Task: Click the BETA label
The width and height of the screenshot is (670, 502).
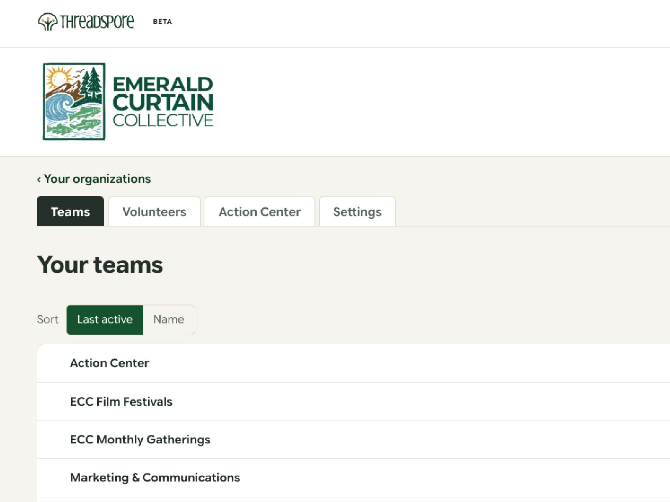Action: pyautogui.click(x=162, y=21)
